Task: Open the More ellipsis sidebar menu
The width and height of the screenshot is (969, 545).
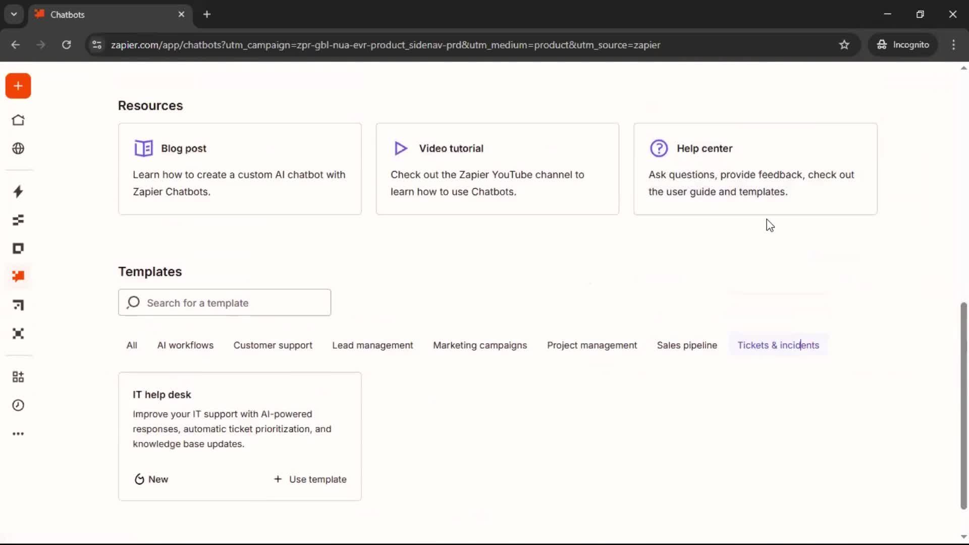Action: tap(18, 433)
